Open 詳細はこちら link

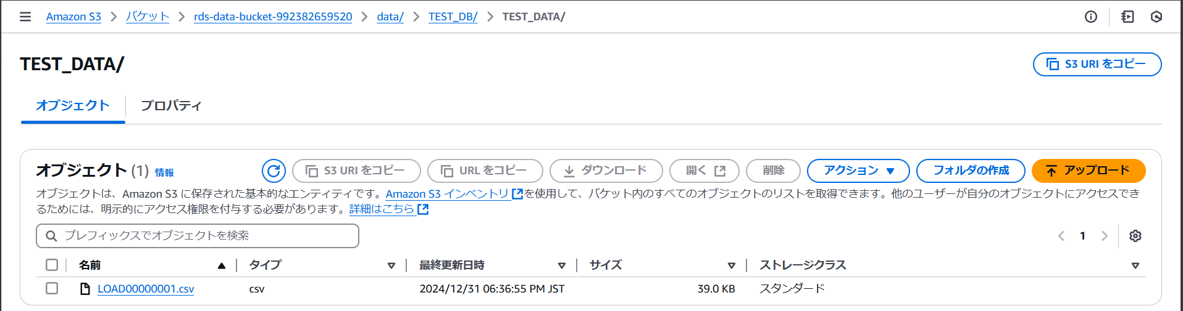click(x=382, y=209)
